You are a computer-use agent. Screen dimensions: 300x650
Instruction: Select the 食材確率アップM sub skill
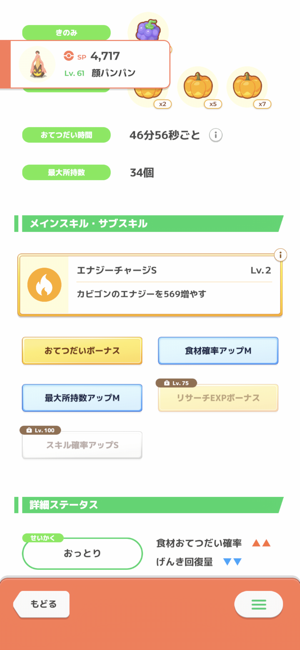point(218,351)
